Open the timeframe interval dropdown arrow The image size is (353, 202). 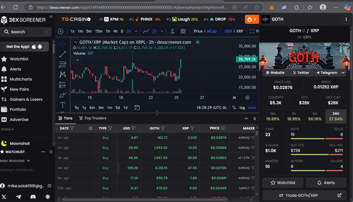tap(136, 31)
